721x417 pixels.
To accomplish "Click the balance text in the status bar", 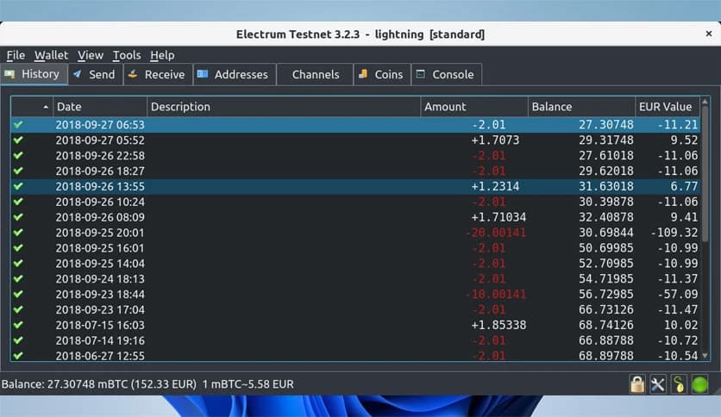I will coord(147,384).
